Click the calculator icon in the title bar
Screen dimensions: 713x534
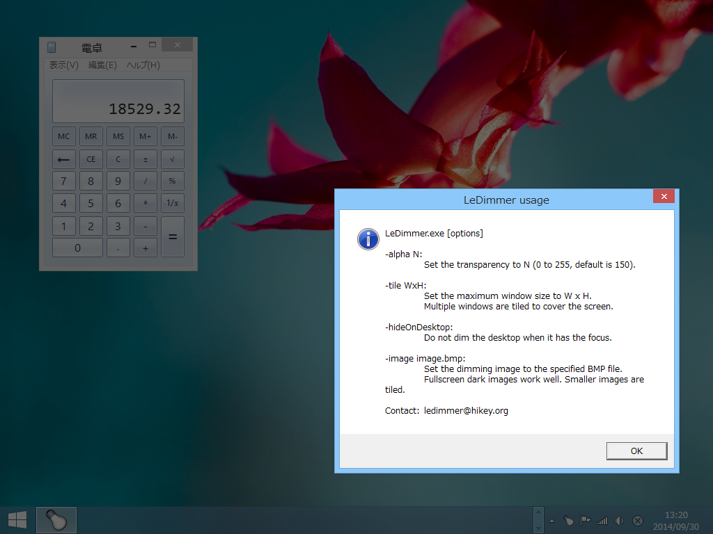coord(52,46)
